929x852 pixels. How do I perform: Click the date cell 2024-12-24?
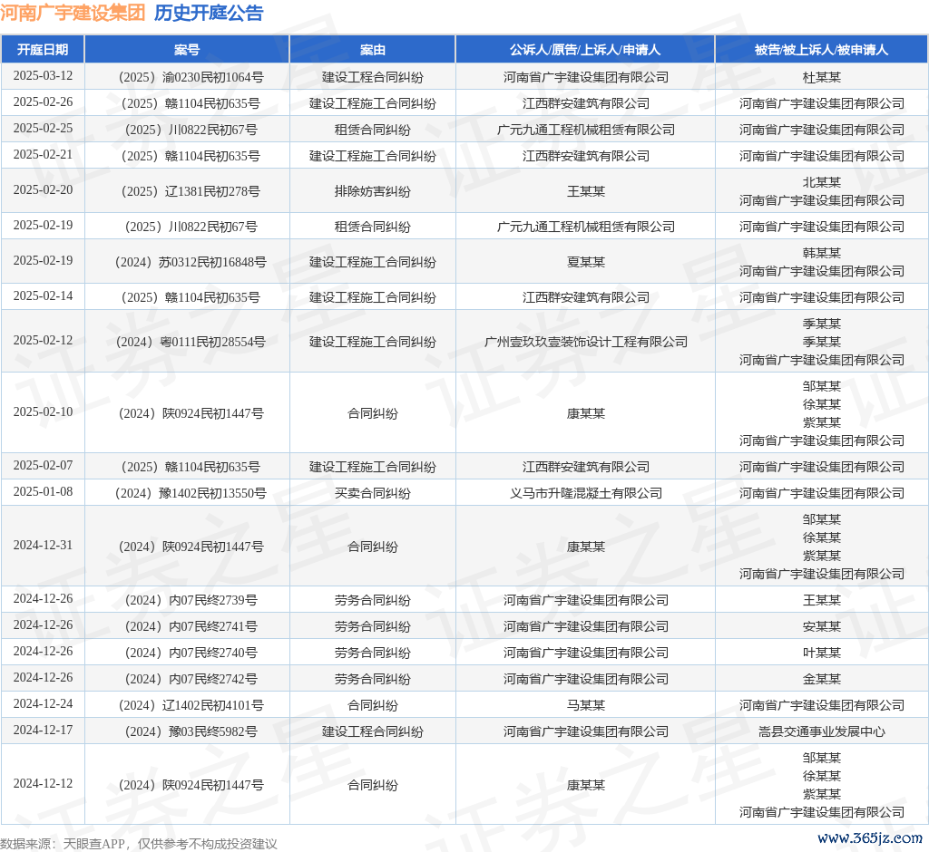pyautogui.click(x=43, y=704)
